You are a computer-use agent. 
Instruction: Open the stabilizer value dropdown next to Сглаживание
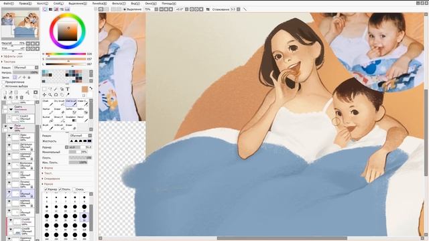pyautogui.click(x=239, y=9)
